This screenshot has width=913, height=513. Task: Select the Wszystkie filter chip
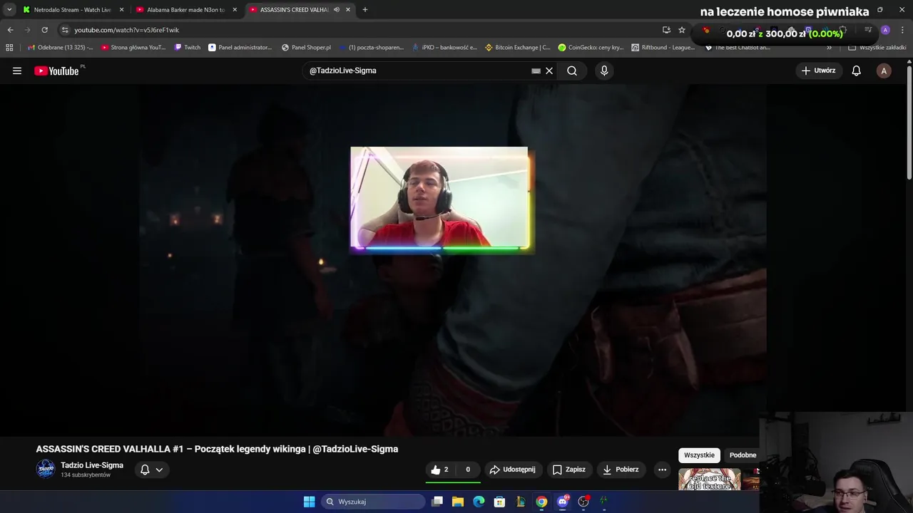coord(699,455)
